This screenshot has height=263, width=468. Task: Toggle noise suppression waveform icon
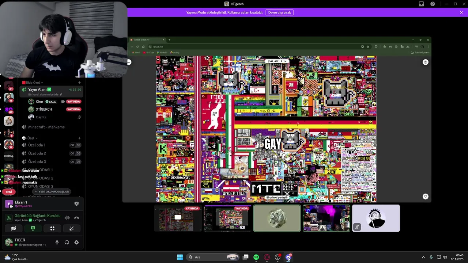(68, 218)
